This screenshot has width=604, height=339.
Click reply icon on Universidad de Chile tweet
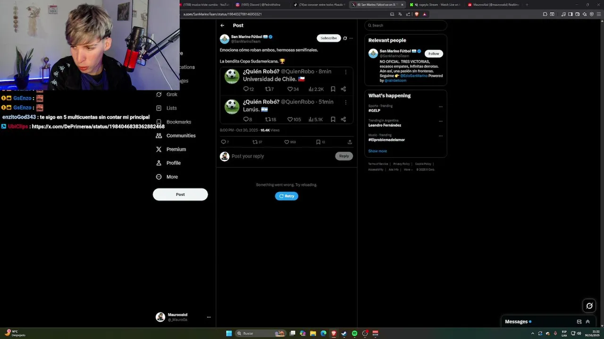[245, 89]
